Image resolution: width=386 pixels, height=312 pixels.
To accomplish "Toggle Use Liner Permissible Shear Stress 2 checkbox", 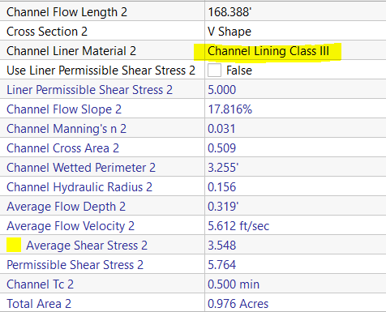I will click(214, 71).
